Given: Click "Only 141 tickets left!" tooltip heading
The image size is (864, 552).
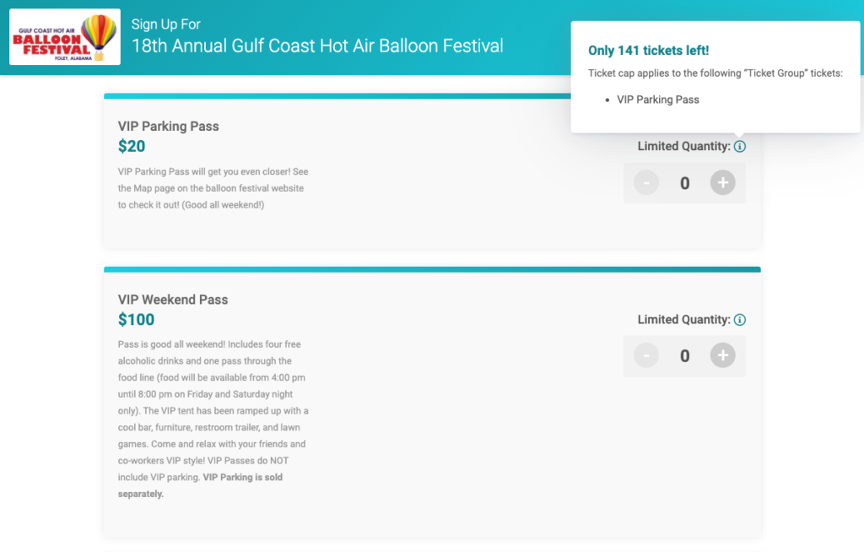Looking at the screenshot, I should (x=648, y=51).
